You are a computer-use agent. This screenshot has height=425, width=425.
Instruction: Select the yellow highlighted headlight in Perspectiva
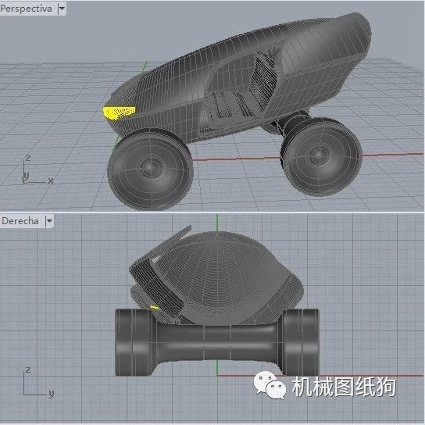point(119,112)
